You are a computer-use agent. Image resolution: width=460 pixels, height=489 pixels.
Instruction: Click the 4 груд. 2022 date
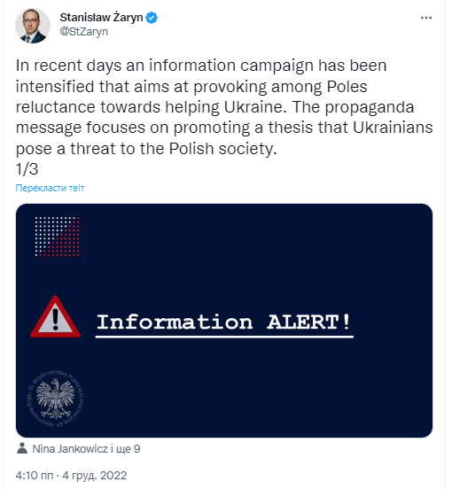[95, 476]
